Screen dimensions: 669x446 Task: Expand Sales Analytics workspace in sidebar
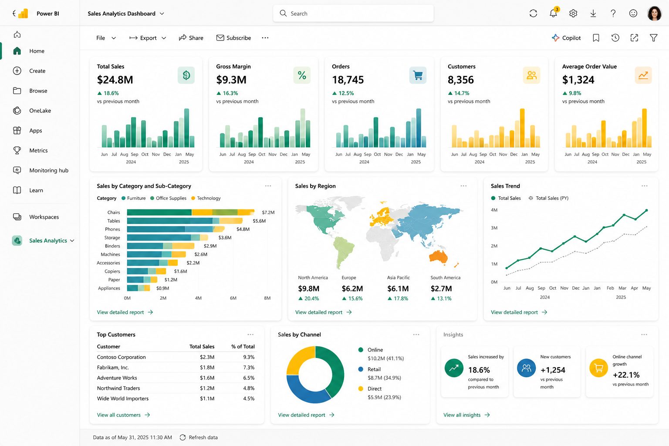click(72, 240)
